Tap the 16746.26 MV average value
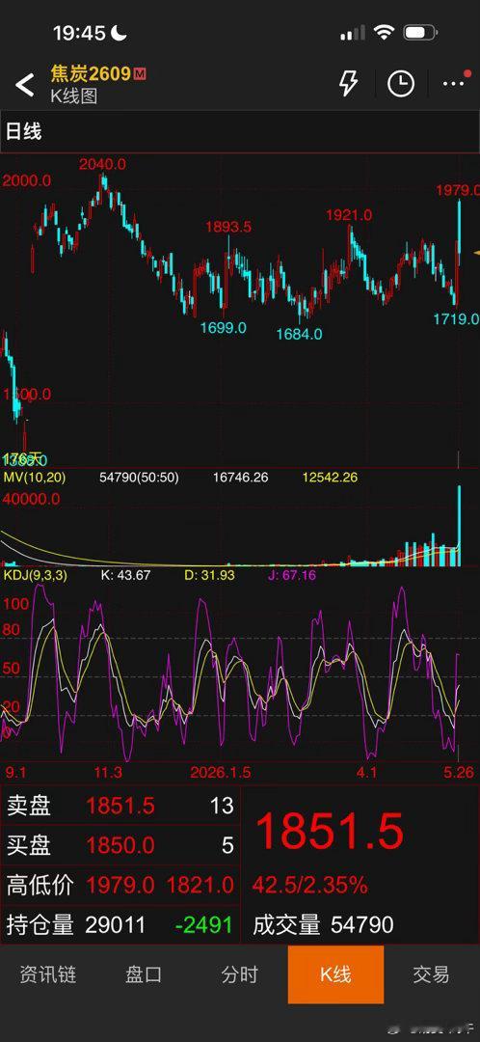480x1042 pixels. (x=240, y=478)
